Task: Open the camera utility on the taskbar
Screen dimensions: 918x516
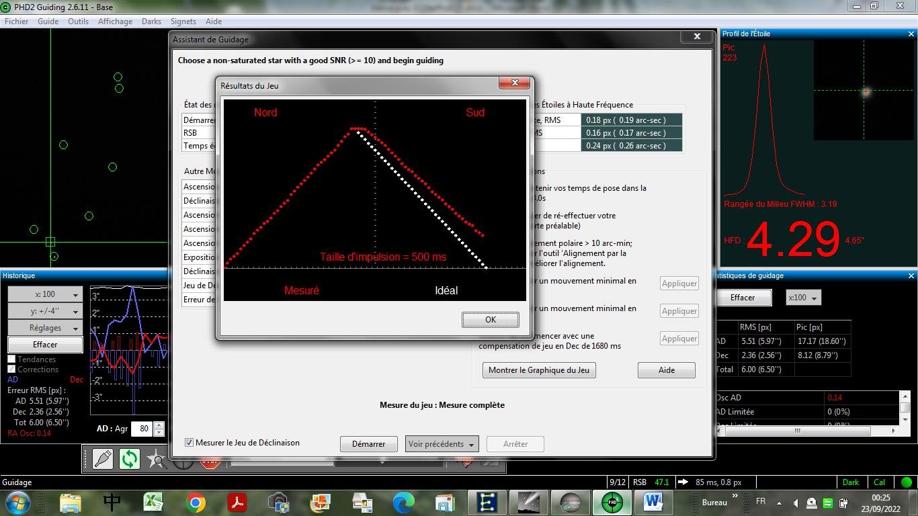Action: point(279,502)
